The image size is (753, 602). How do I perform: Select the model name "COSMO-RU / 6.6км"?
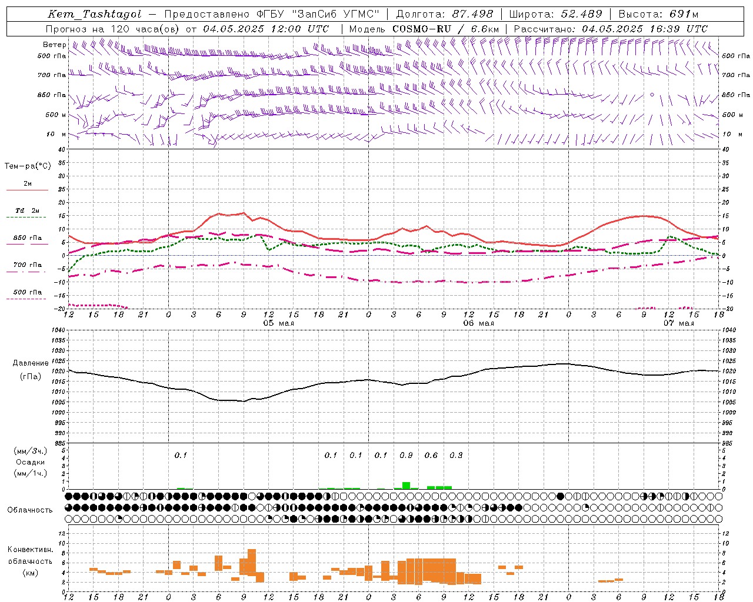tap(445, 29)
